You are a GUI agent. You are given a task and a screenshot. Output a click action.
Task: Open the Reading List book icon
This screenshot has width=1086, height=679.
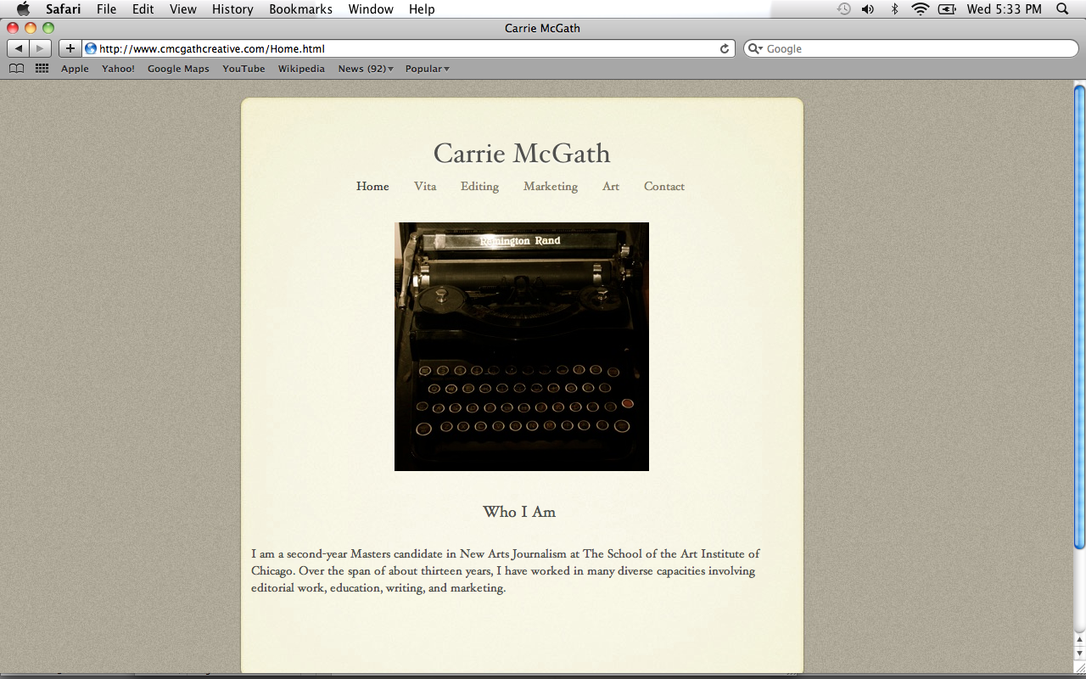(x=16, y=69)
